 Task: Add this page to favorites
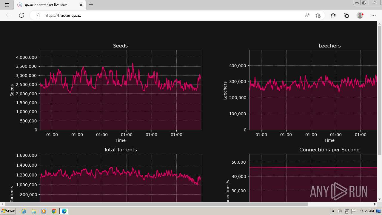point(318,15)
